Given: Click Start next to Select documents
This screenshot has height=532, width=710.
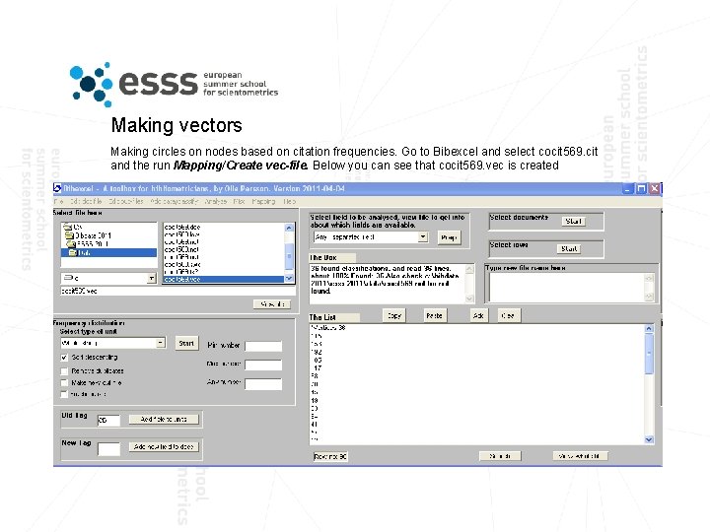Looking at the screenshot, I should [574, 222].
